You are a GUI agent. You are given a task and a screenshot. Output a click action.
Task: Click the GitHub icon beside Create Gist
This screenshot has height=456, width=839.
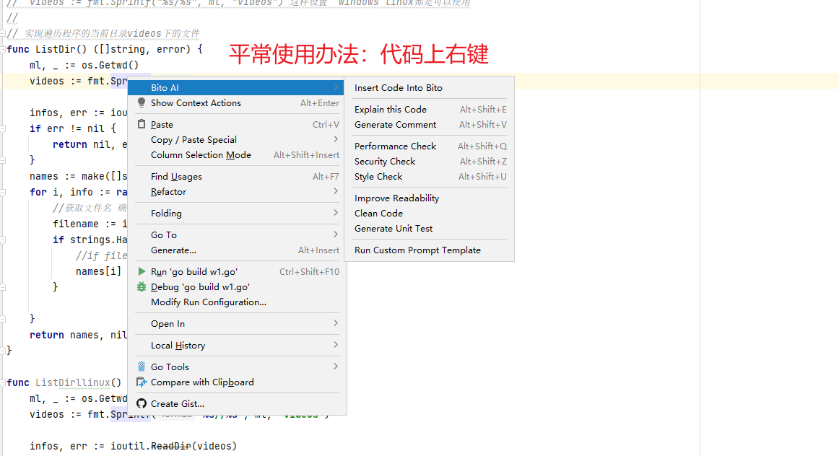point(142,403)
